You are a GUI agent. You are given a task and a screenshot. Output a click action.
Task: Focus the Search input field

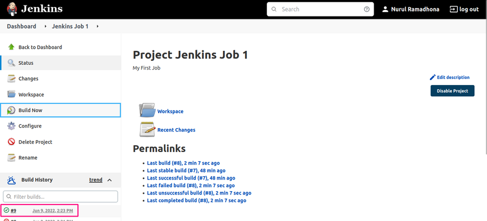point(320,9)
